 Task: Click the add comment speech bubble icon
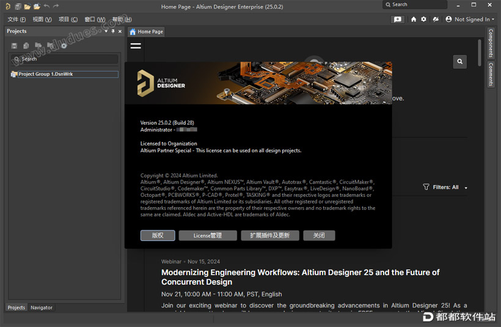click(x=398, y=20)
